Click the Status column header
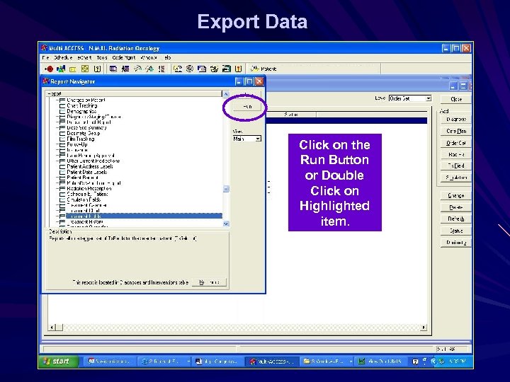Screen dimensions: 510x382 click(x=291, y=115)
